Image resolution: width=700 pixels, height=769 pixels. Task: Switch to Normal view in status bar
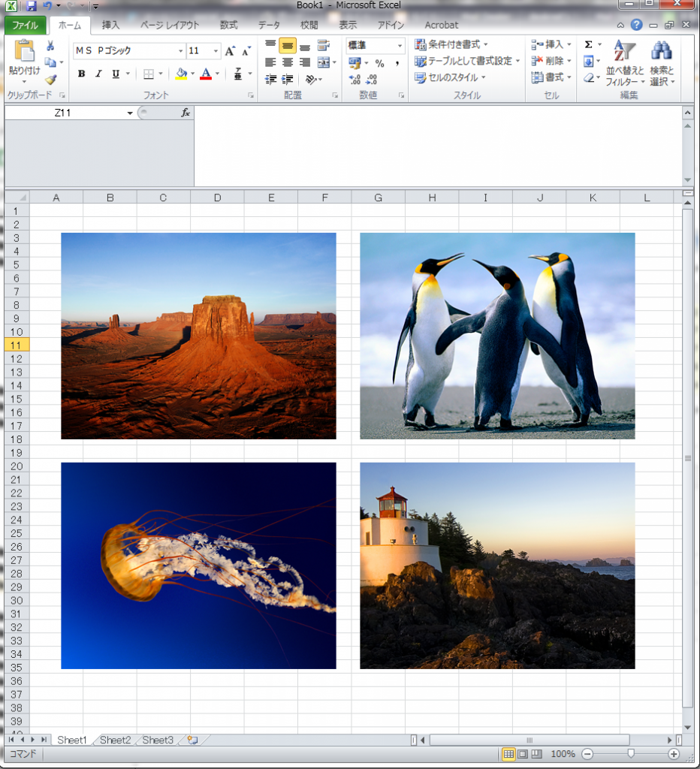508,754
